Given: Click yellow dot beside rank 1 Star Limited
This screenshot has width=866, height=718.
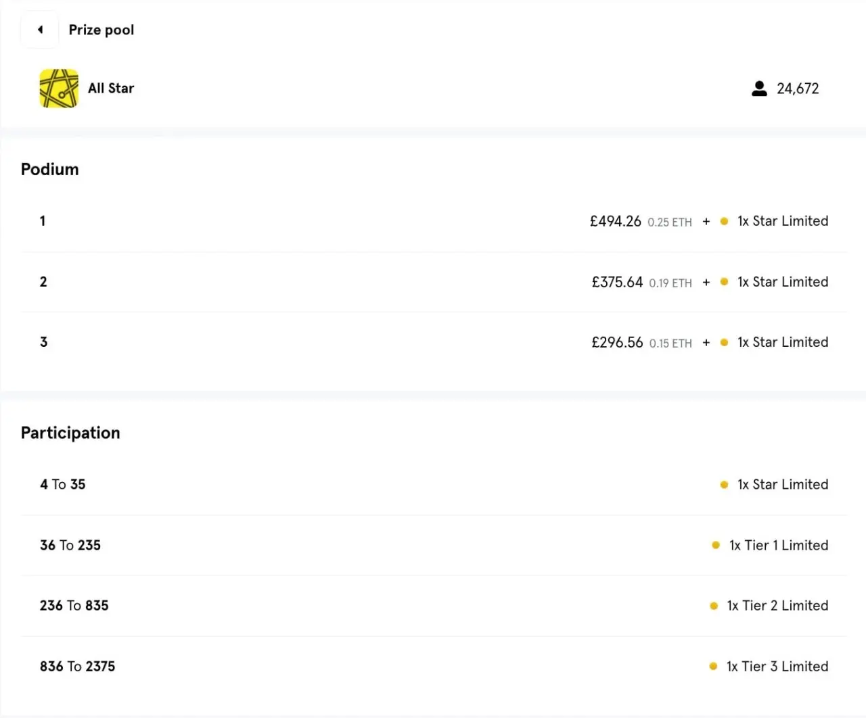Looking at the screenshot, I should (724, 221).
